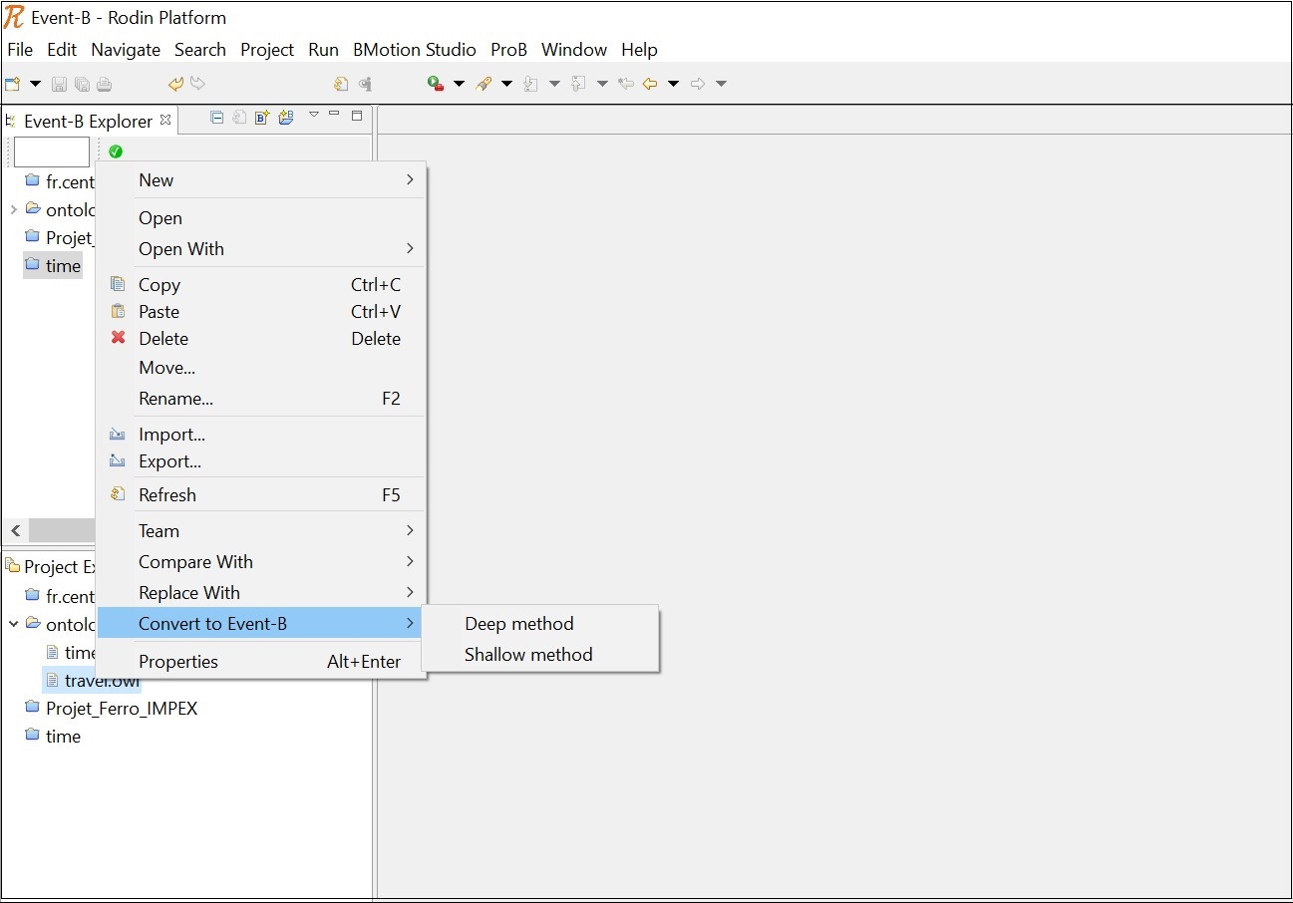Image resolution: width=1293 pixels, height=903 pixels.
Task: Open the Help menu
Action: point(639,50)
